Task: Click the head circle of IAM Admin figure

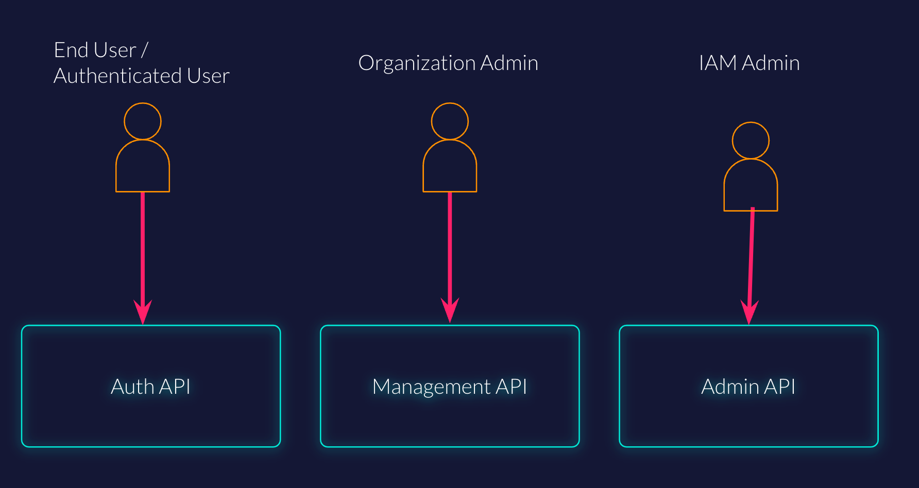Action: pos(751,141)
